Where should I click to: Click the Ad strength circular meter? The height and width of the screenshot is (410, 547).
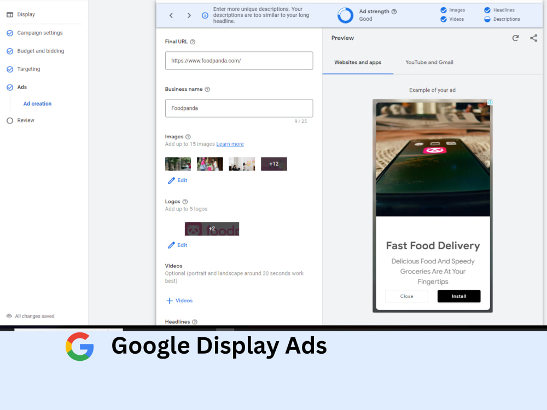[345, 15]
